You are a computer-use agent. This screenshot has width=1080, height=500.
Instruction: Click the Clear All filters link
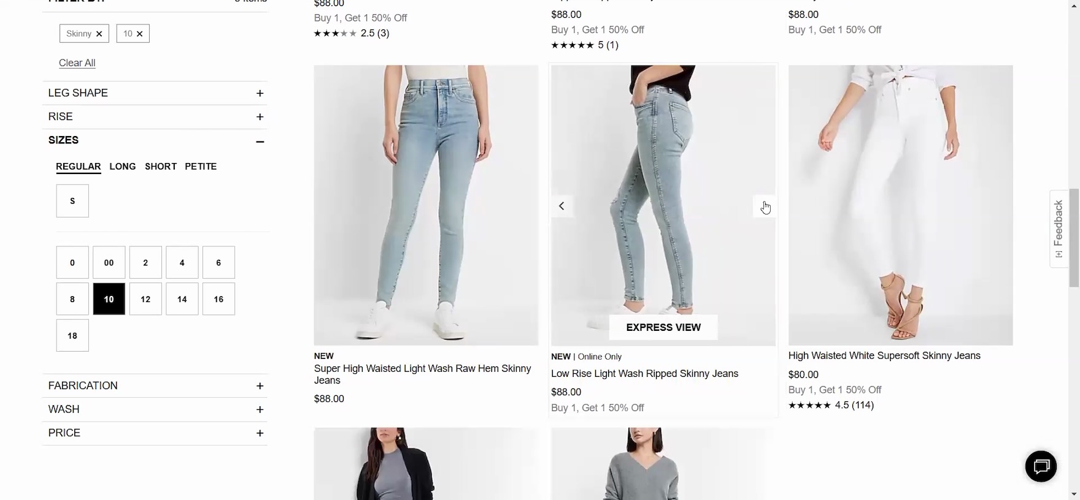(77, 63)
